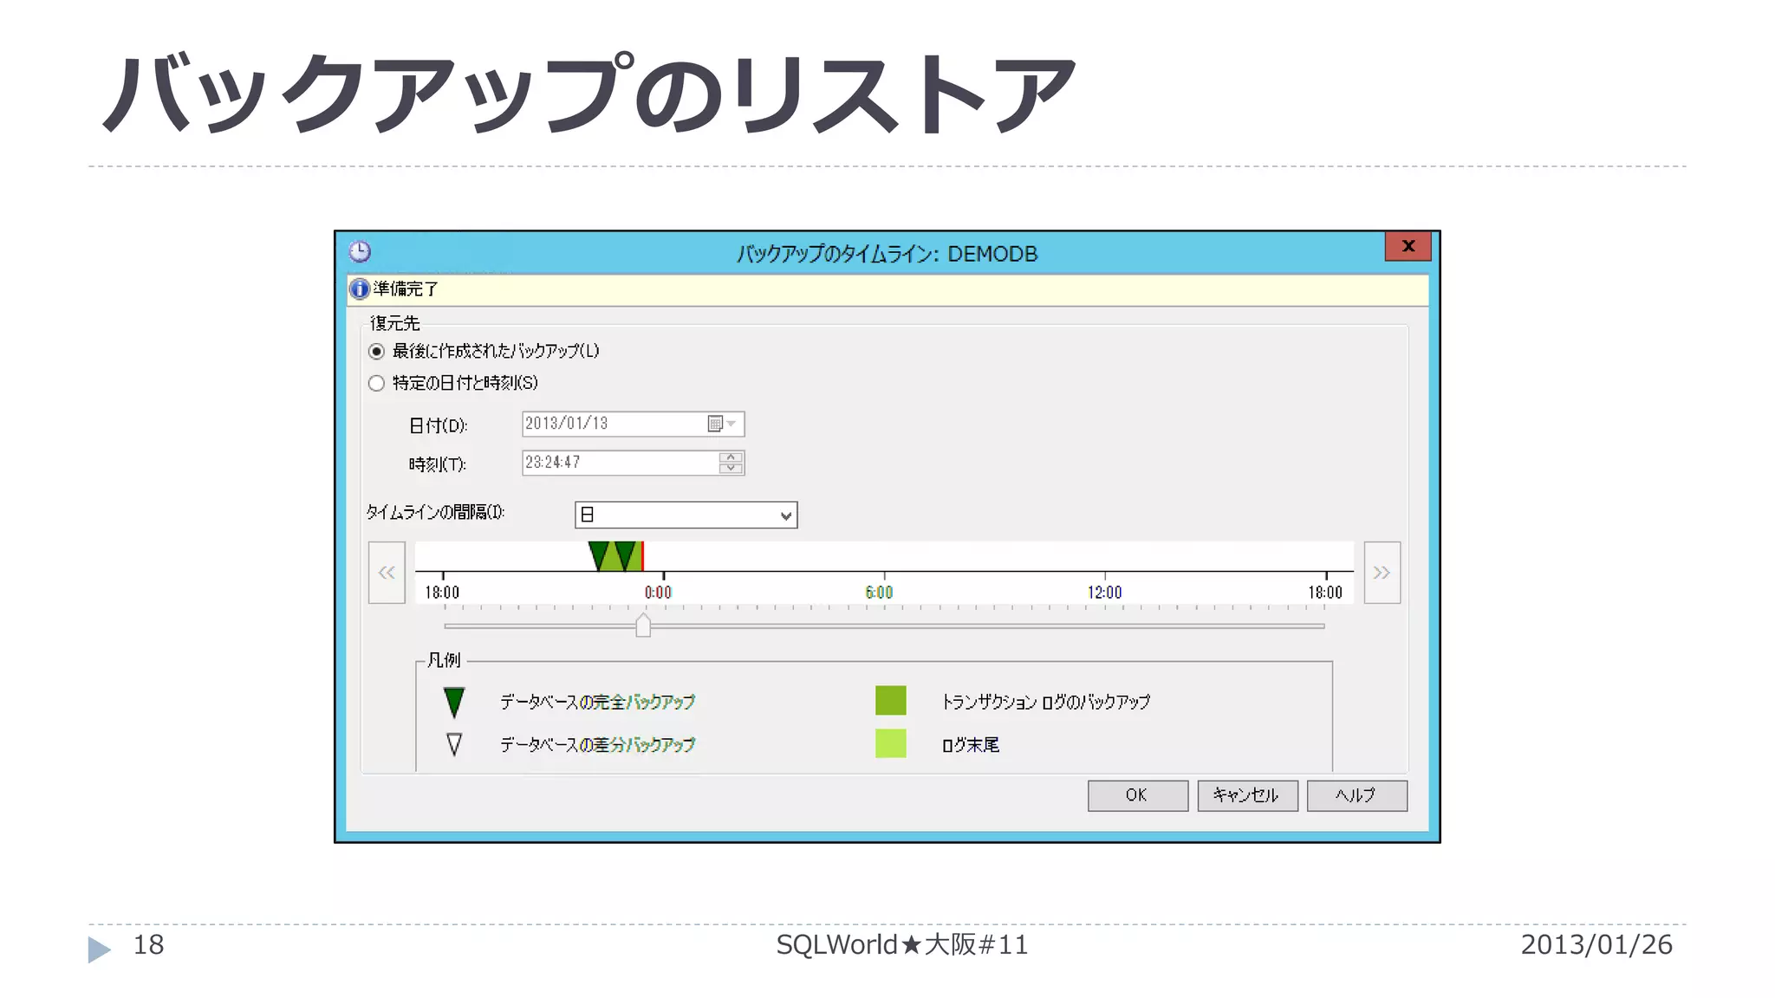Open the タイムラインの間隔 dropdown

(686, 515)
